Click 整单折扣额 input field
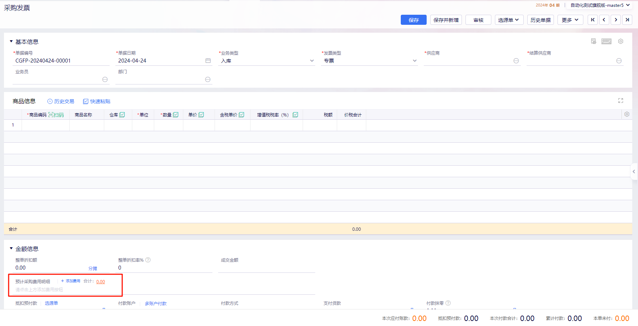Image resolution: width=638 pixels, height=326 pixels. tap(50, 268)
